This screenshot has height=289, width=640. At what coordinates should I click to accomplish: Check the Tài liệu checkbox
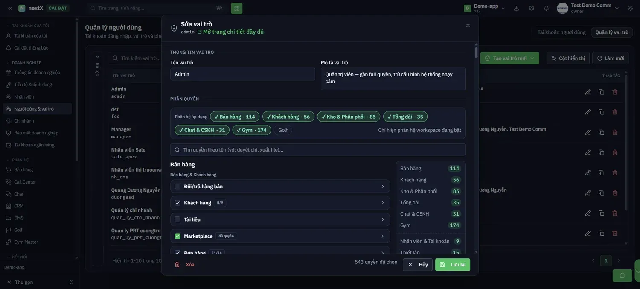point(177,219)
